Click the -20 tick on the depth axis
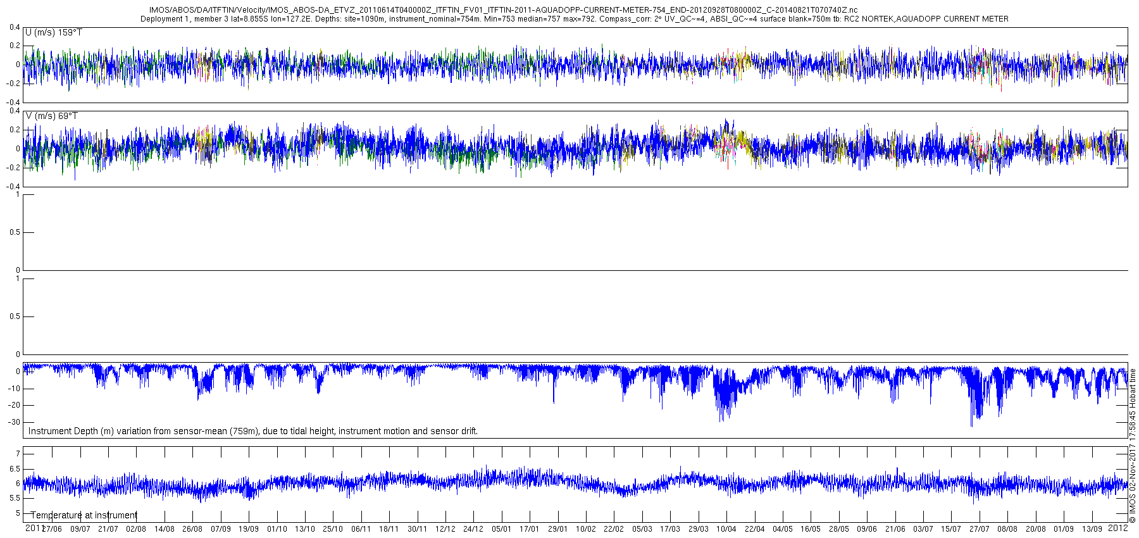 click(14, 405)
